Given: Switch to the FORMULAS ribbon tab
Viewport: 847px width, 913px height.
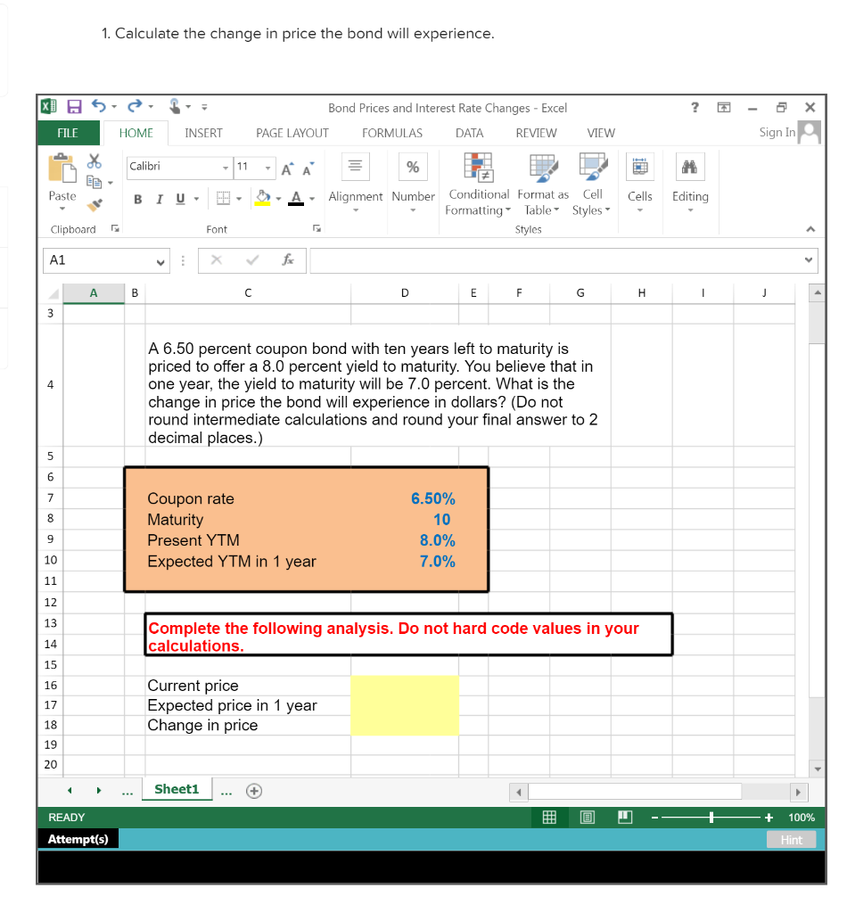Looking at the screenshot, I should (392, 133).
